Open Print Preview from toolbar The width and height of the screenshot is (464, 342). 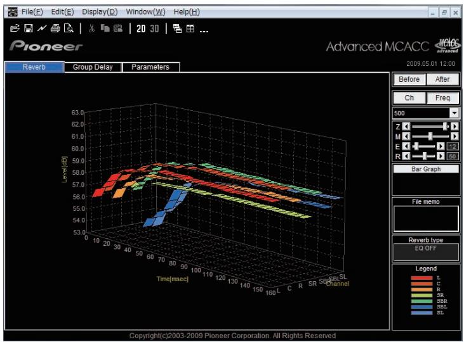click(69, 28)
